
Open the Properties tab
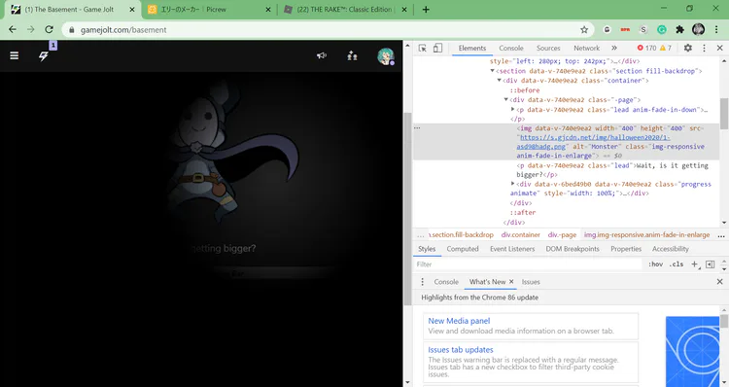click(626, 249)
